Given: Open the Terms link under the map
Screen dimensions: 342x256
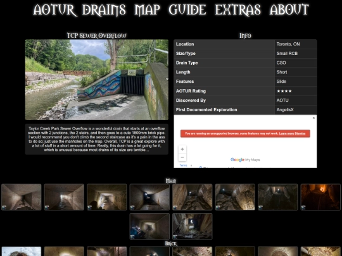Looking at the screenshot, I should [183, 166].
